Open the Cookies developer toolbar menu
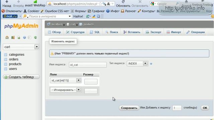This screenshot has height=120, width=214. [31, 11]
